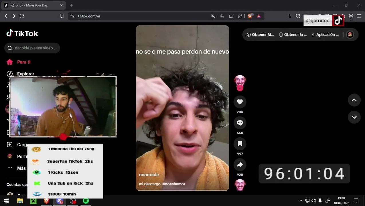Open File Explorer from the taskbar
Viewport: 365px width, 206px height.
click(x=20, y=201)
